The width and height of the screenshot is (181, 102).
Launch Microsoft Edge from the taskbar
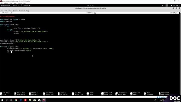click(21, 100)
